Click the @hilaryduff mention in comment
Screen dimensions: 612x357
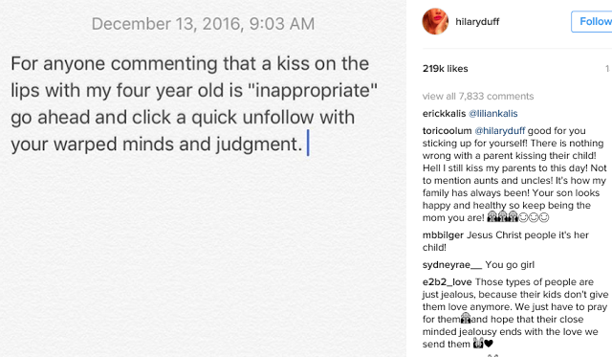[x=499, y=131]
